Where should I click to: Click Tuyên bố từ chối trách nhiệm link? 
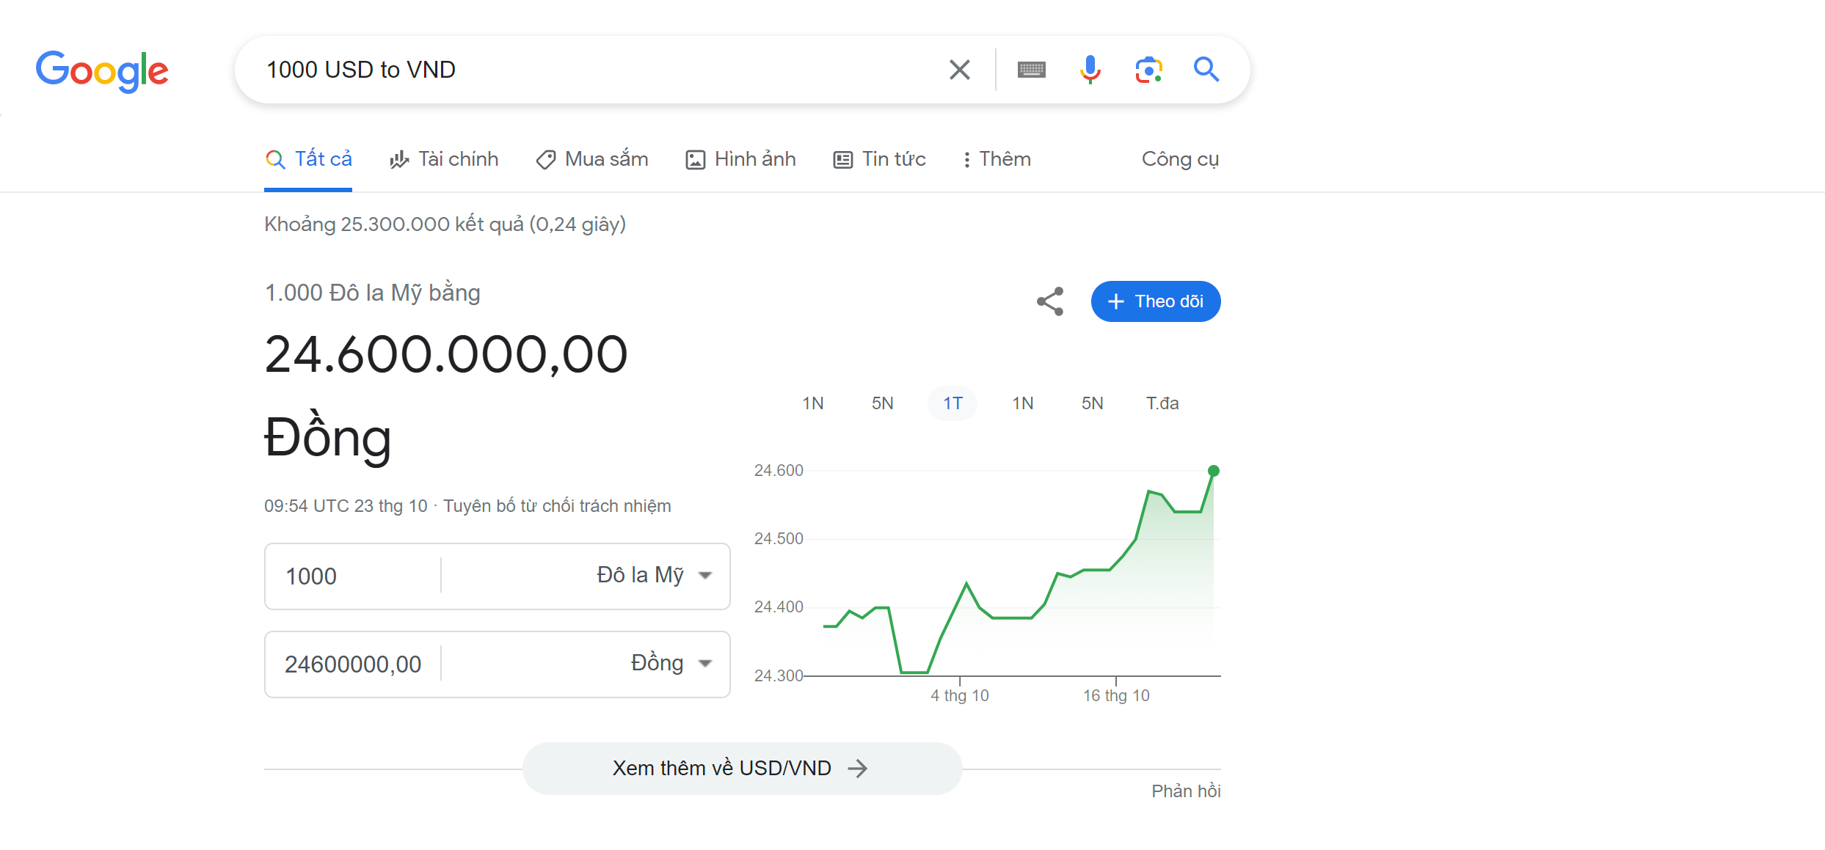[x=557, y=506]
